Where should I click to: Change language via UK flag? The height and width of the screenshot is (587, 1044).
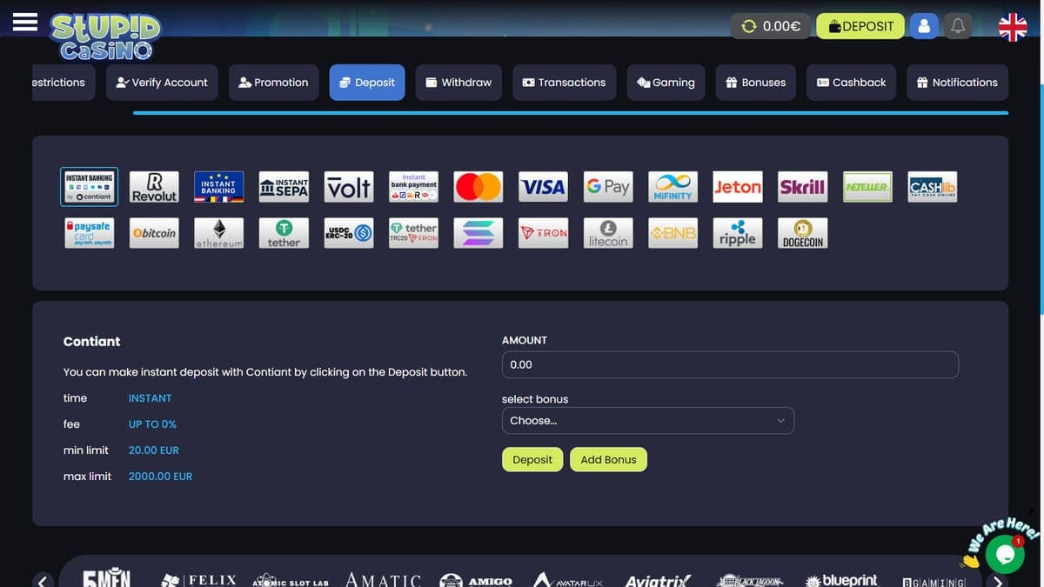tap(1013, 27)
